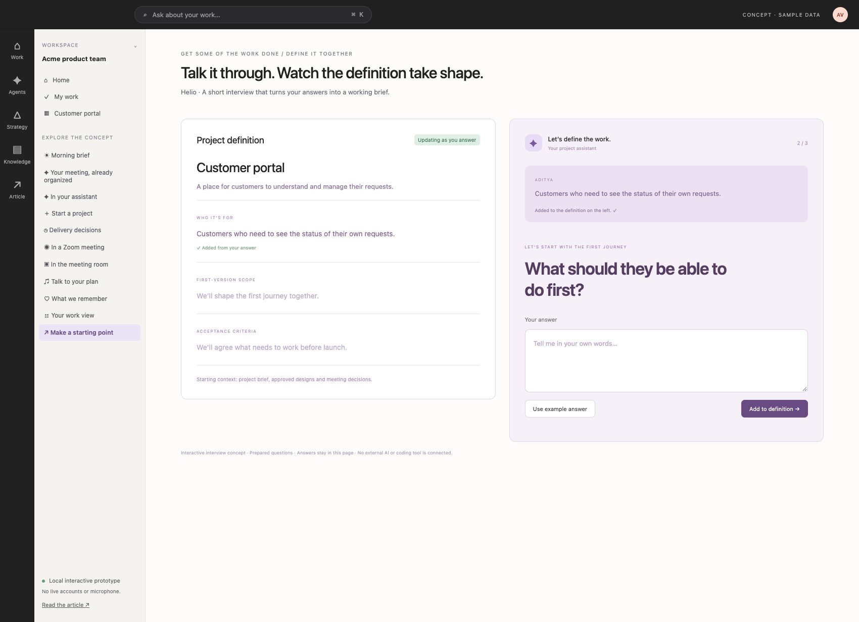The height and width of the screenshot is (622, 859).
Task: Click the Acme product team workspace name
Action: (74, 59)
